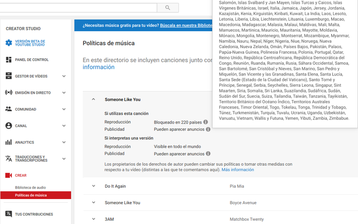The image size is (358, 224).
Task: Click the Creator Studio heading
Action: [23, 29]
